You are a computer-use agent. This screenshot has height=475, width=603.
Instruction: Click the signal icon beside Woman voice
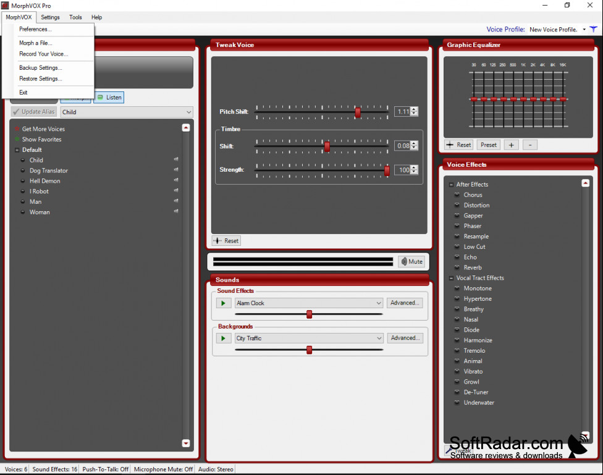click(176, 211)
